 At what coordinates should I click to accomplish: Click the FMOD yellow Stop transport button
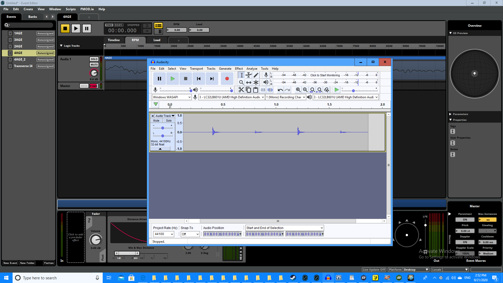[65, 28]
